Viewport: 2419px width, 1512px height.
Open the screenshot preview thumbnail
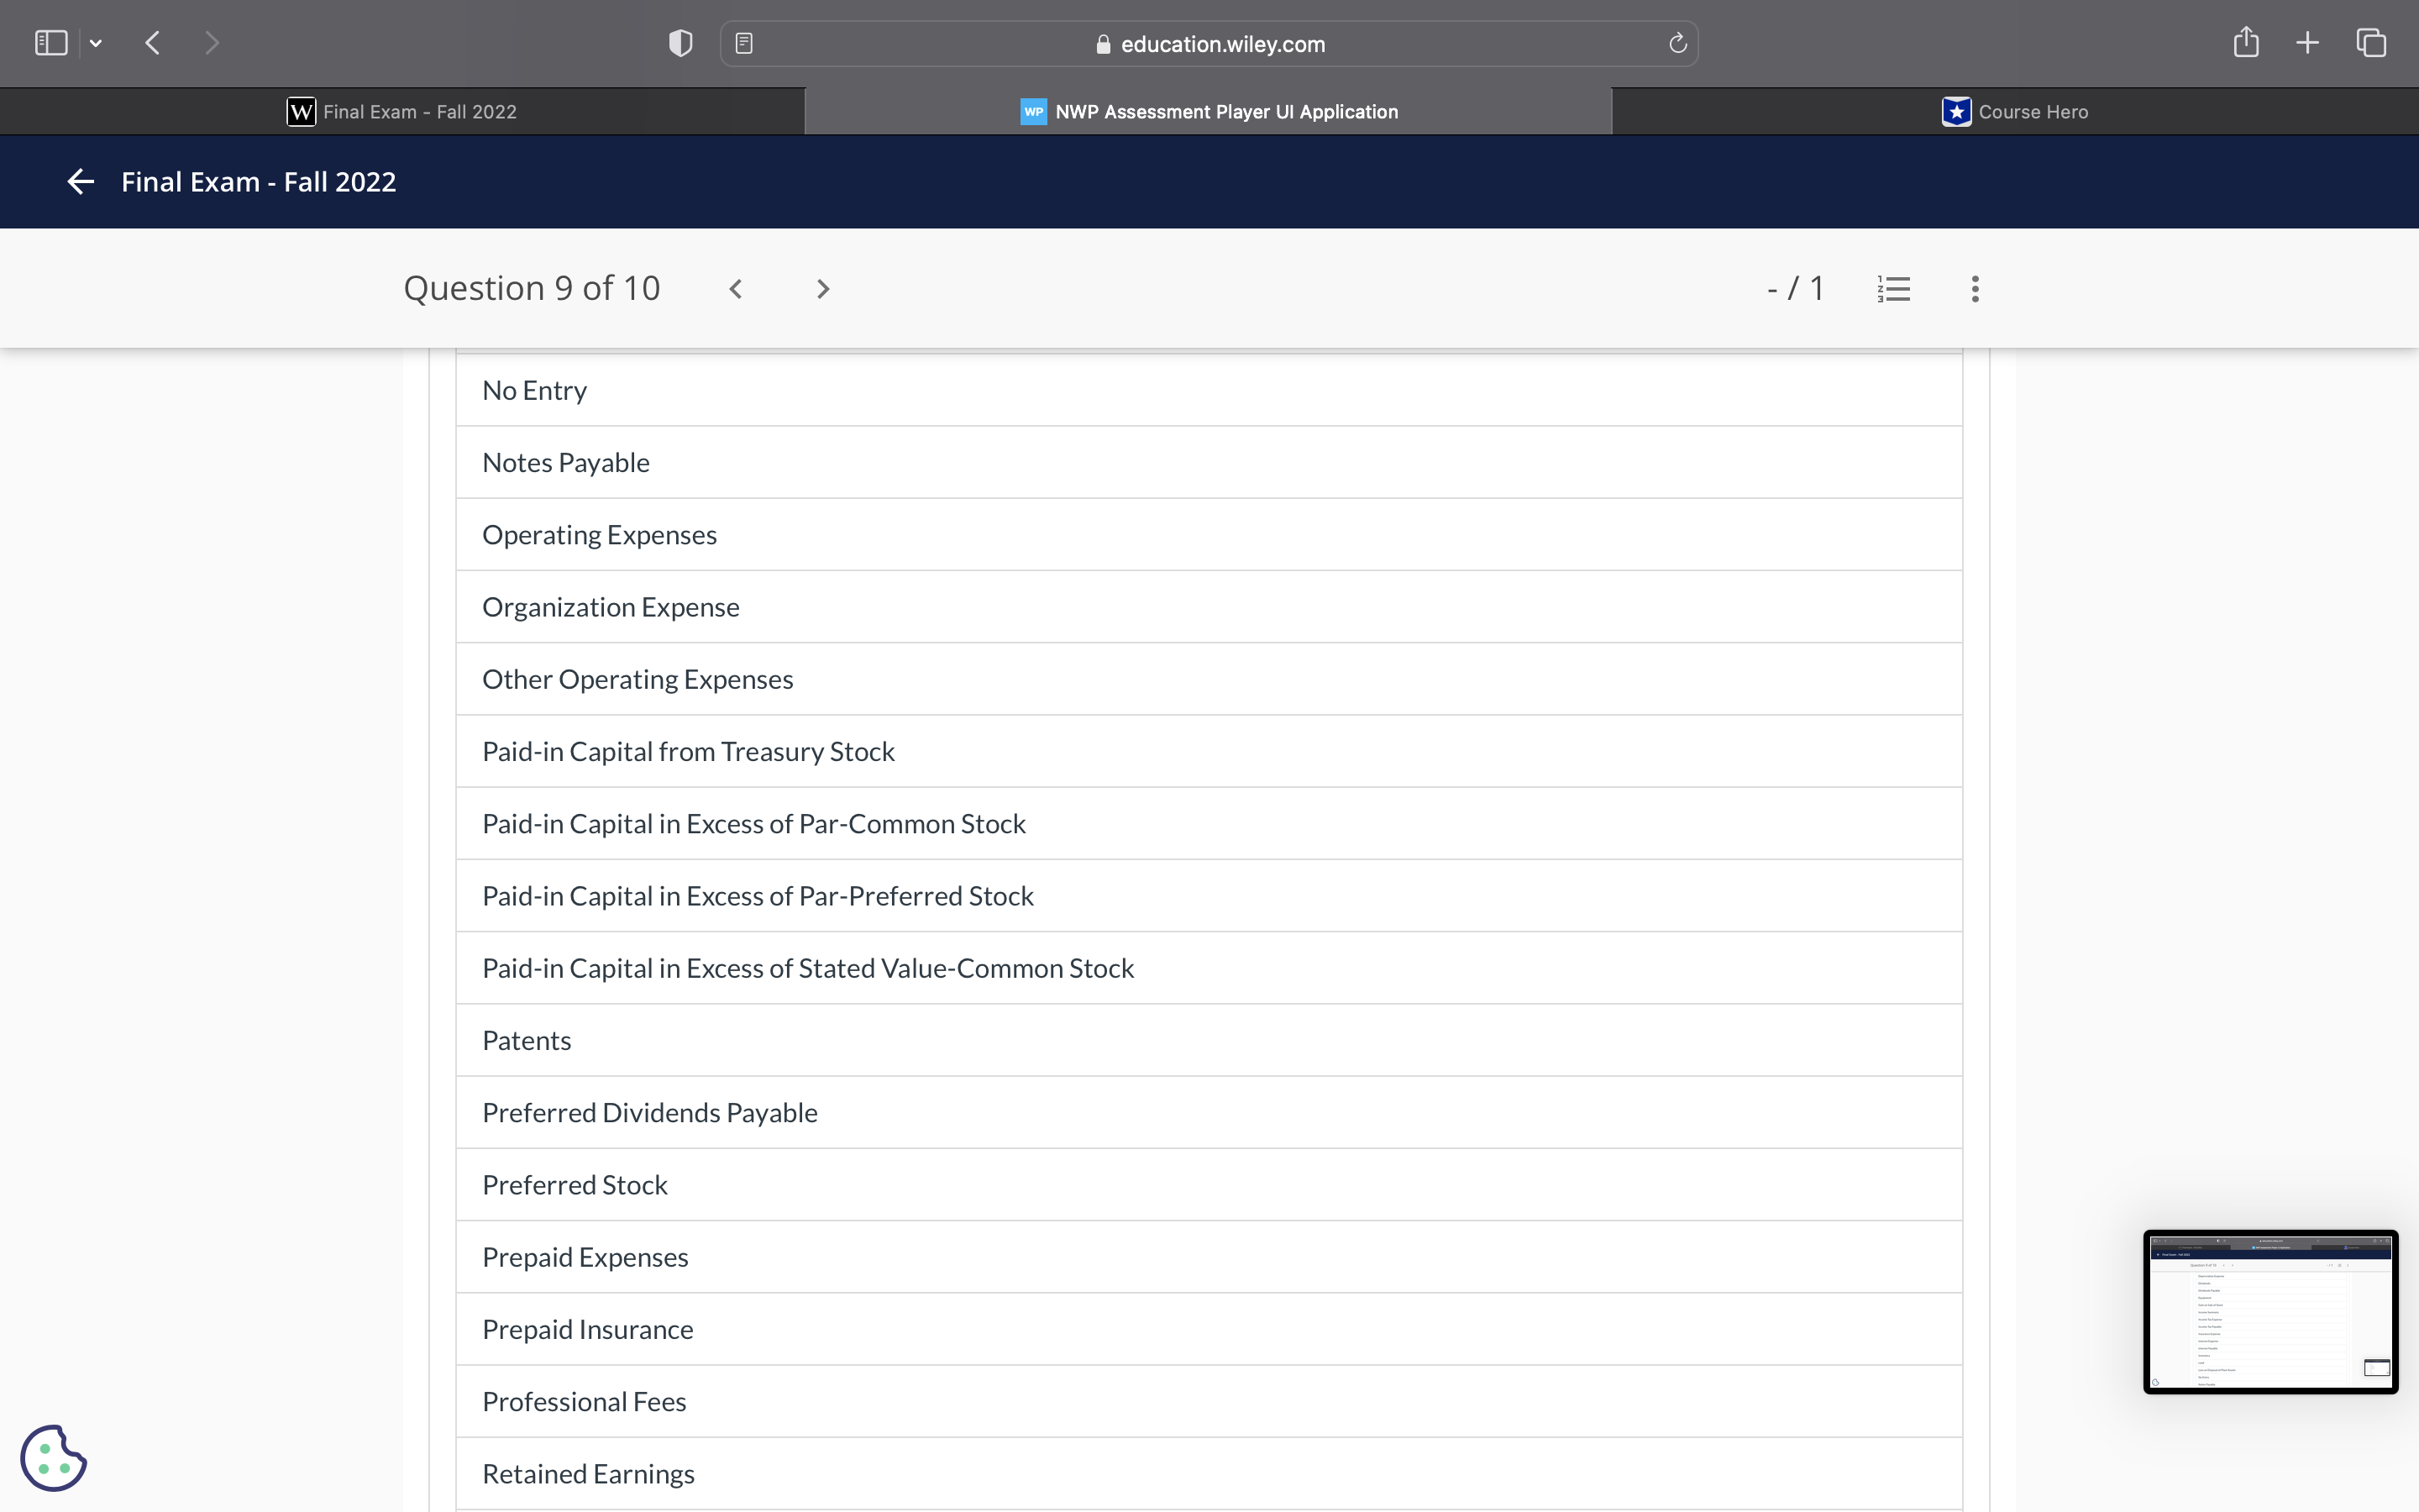2269,1311
